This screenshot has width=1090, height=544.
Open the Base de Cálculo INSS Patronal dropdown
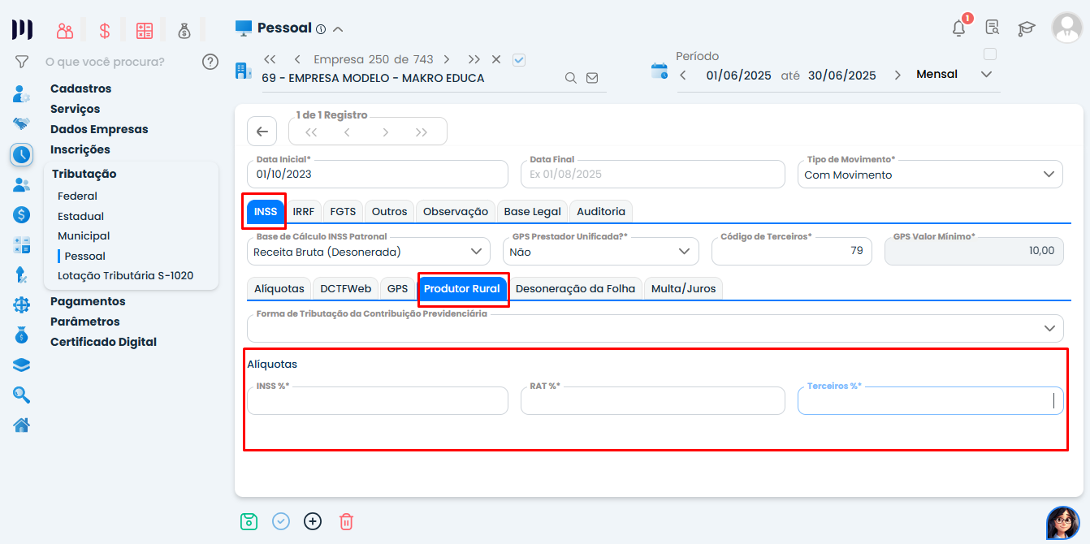coord(476,252)
